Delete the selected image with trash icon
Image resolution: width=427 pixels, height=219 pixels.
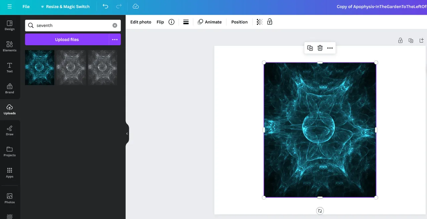[x=320, y=48]
